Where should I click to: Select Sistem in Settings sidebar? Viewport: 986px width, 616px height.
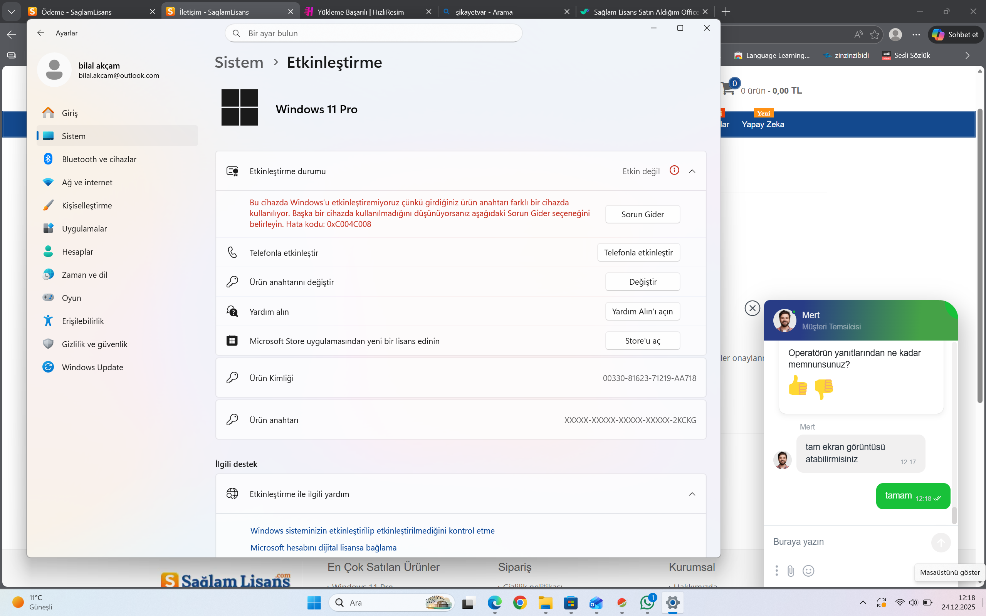tap(118, 136)
